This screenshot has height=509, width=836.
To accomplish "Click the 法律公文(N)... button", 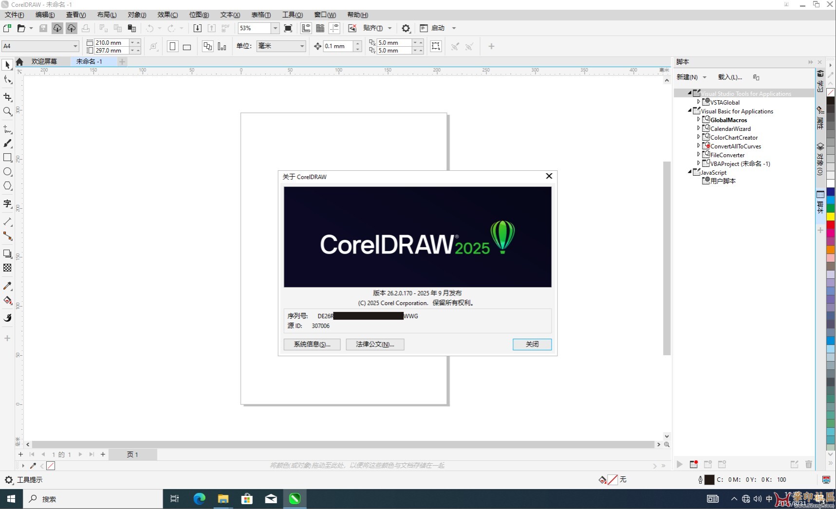I will click(x=375, y=344).
